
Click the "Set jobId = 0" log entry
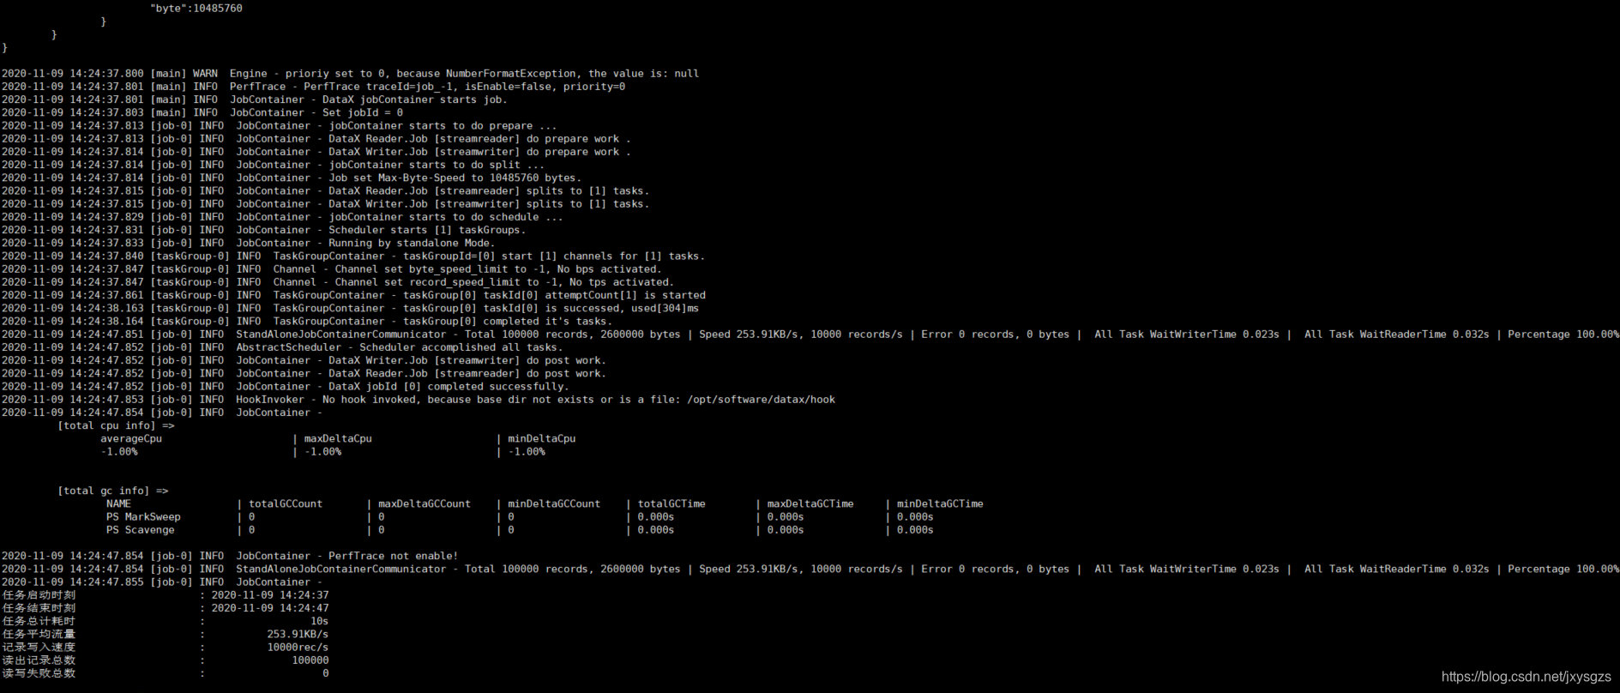[x=363, y=112]
